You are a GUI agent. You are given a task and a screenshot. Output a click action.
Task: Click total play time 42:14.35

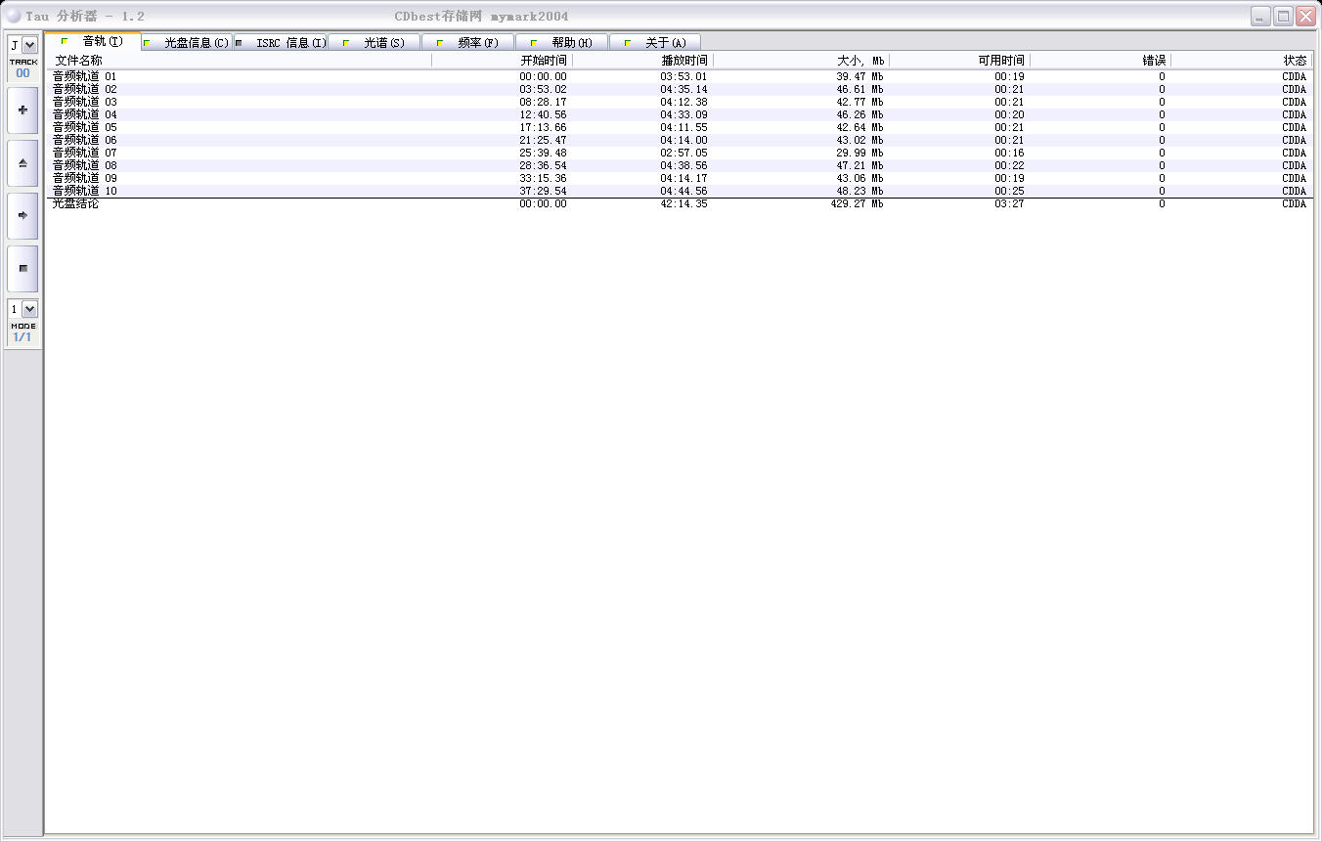point(683,204)
